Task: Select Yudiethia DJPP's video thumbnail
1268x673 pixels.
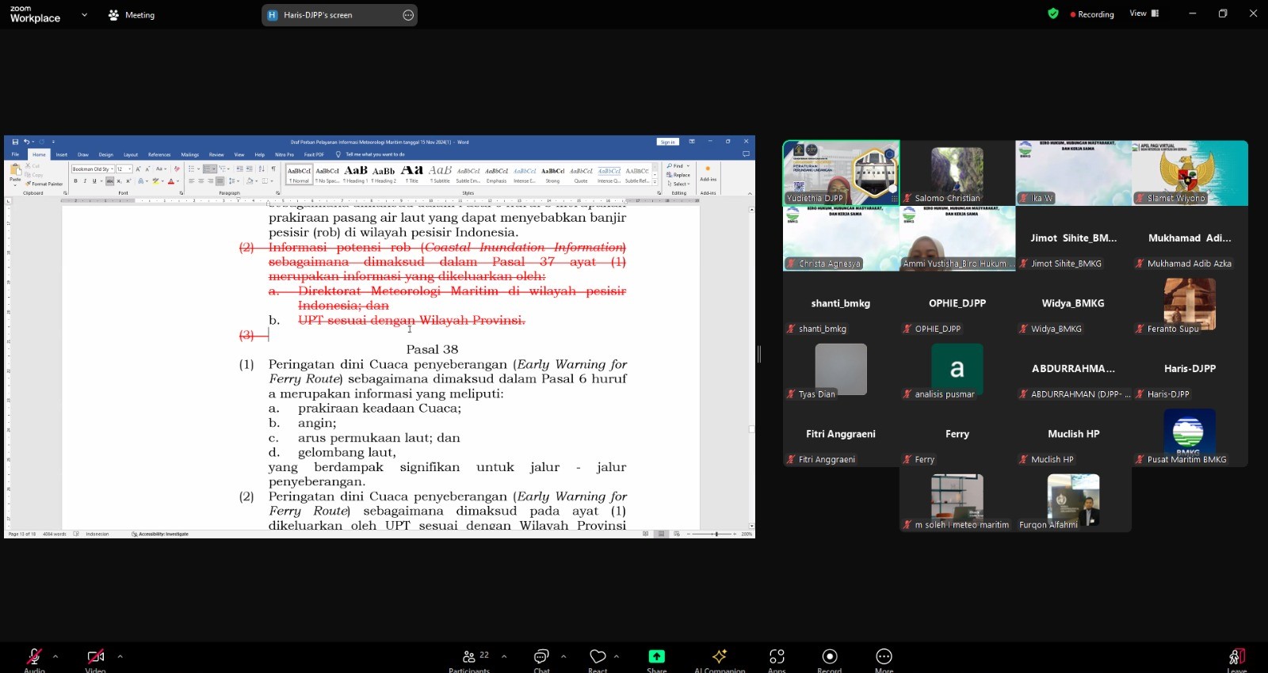Action: pos(841,173)
